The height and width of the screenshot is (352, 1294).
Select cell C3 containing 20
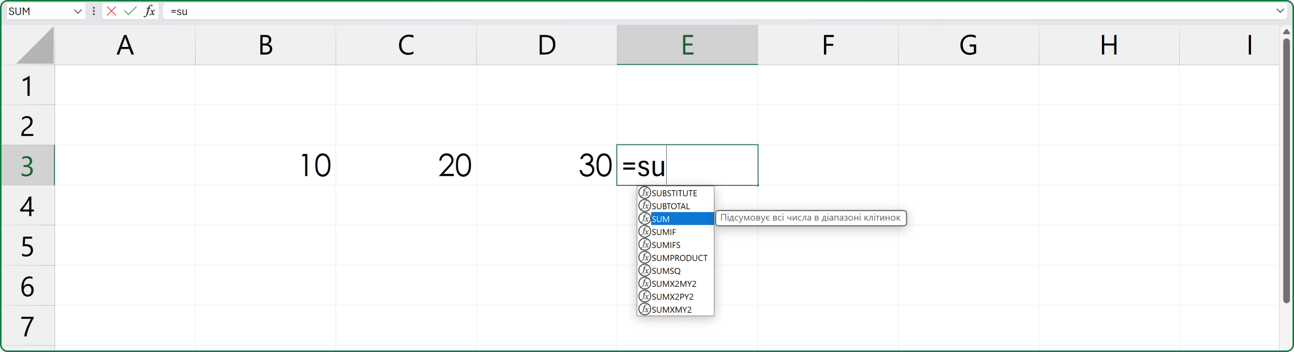pyautogui.click(x=406, y=165)
